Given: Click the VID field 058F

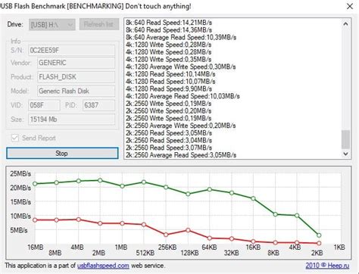Looking at the screenshot, I should pyautogui.click(x=44, y=105).
